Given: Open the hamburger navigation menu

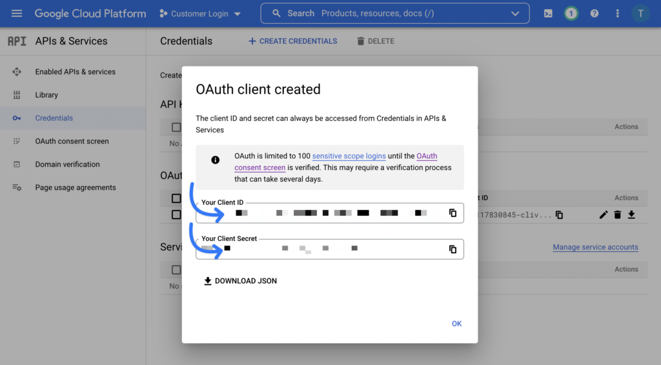Looking at the screenshot, I should (x=16, y=14).
